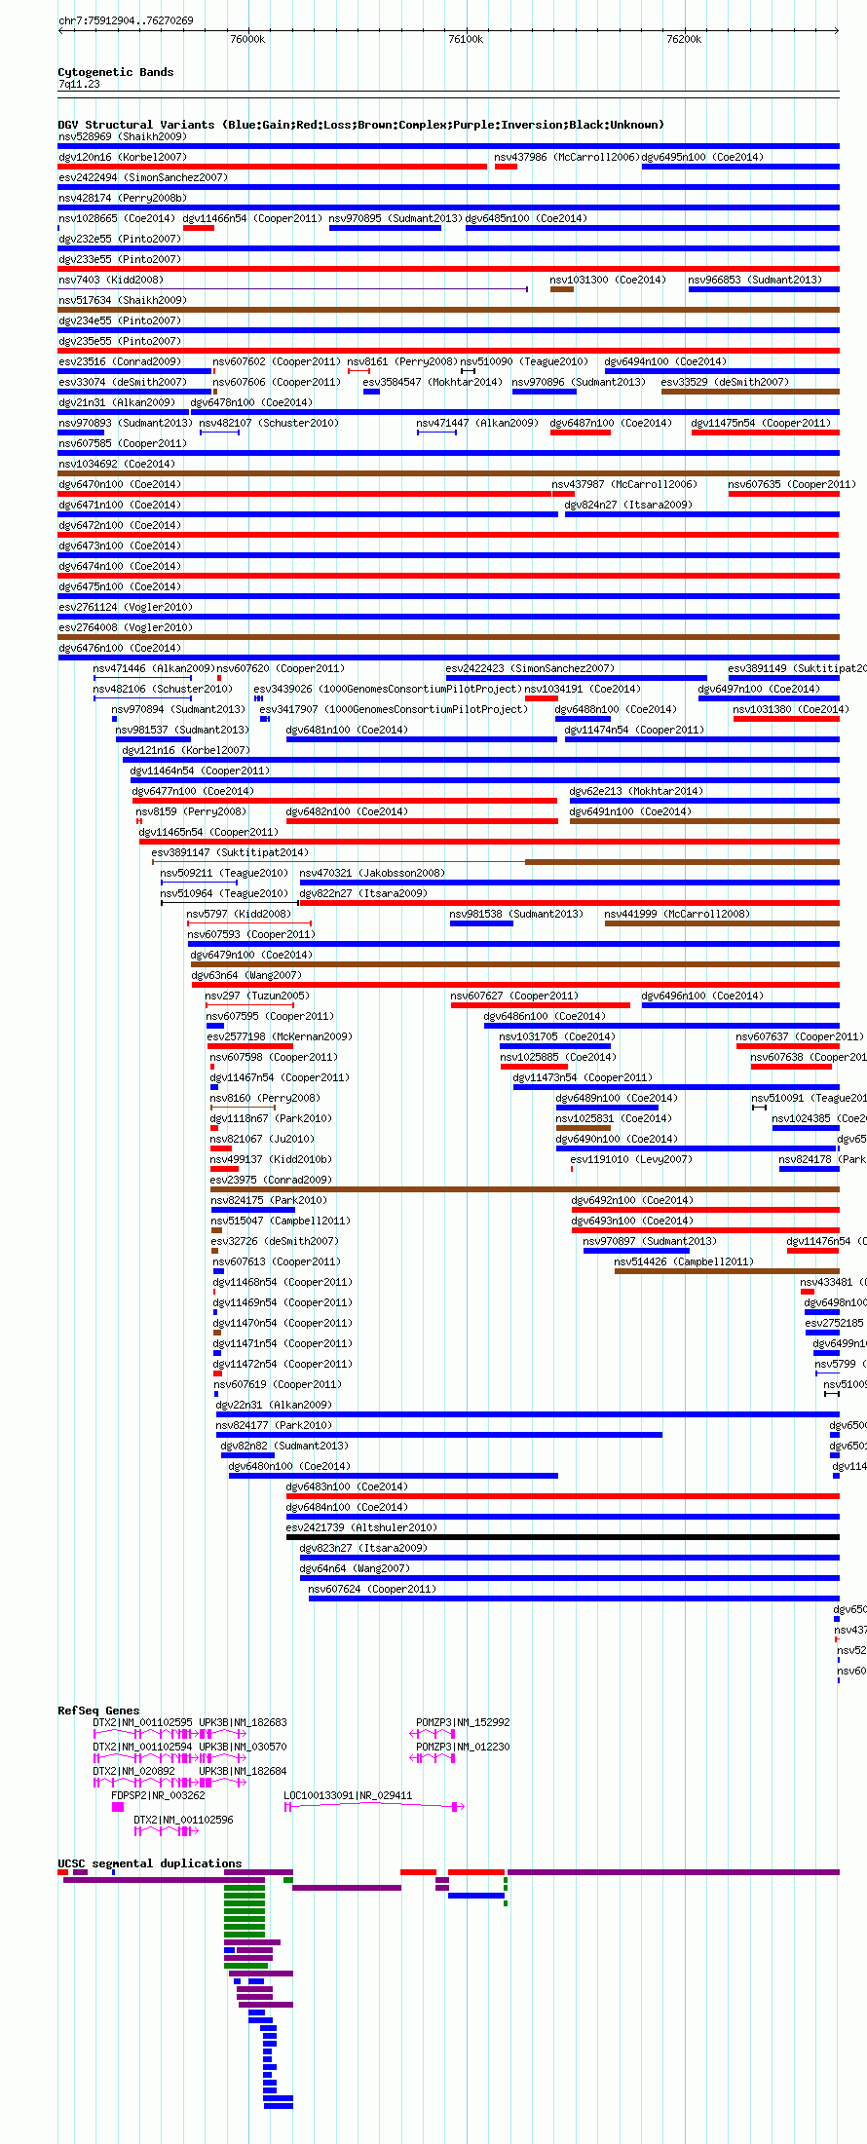The height and width of the screenshot is (2144, 867).
Task: Select esv3891147 (Suktitipat2014) label
Action: pos(230,852)
